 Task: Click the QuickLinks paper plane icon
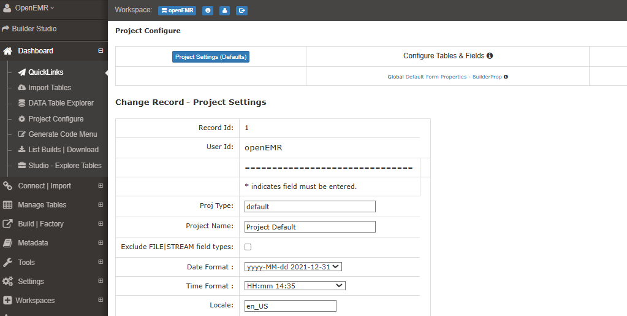click(22, 72)
